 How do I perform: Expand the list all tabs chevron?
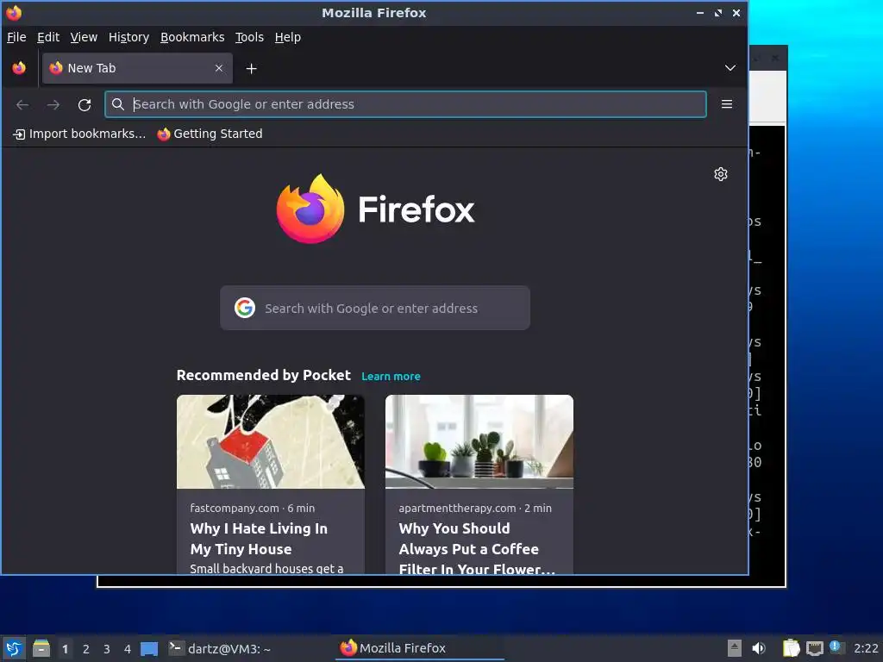(x=730, y=68)
